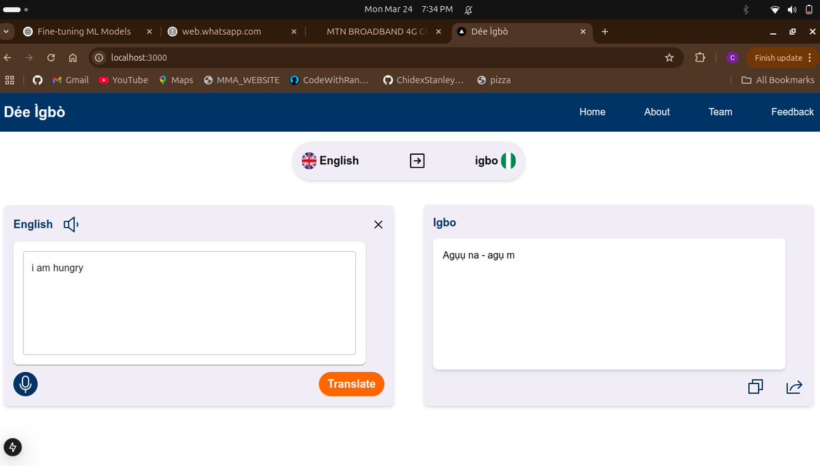Copy Igbo translation with copy icon
The image size is (820, 466).
point(755,387)
